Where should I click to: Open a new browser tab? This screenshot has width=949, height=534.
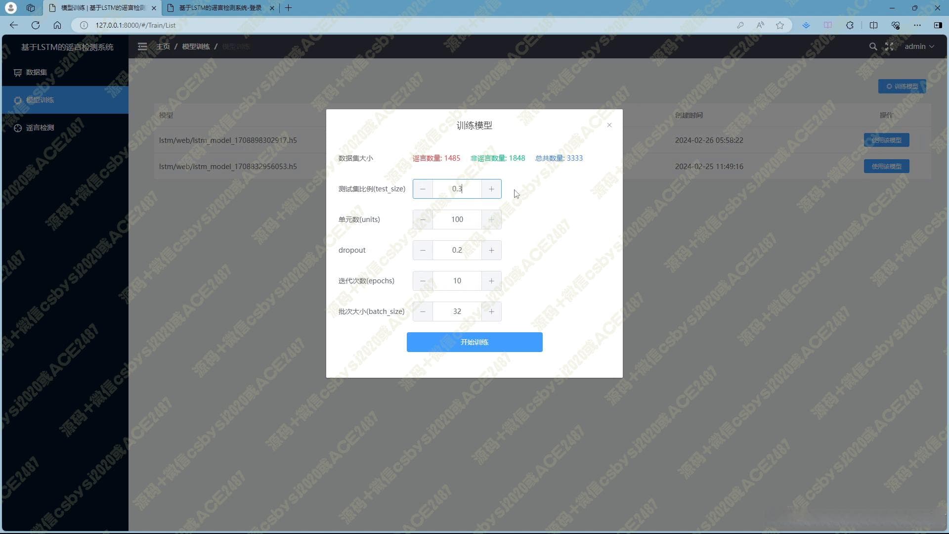(x=289, y=8)
